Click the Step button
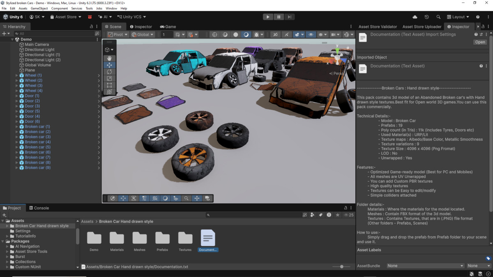The height and width of the screenshot is (277, 493). tap(290, 17)
